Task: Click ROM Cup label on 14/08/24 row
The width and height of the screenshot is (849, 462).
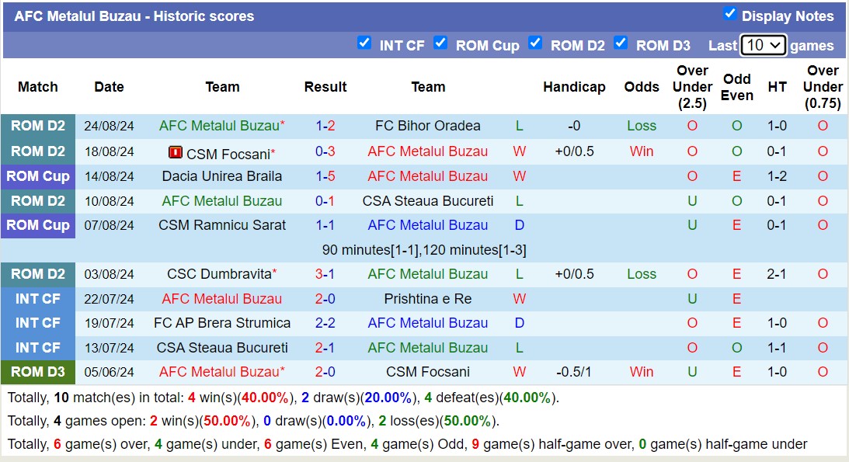Action: click(38, 176)
